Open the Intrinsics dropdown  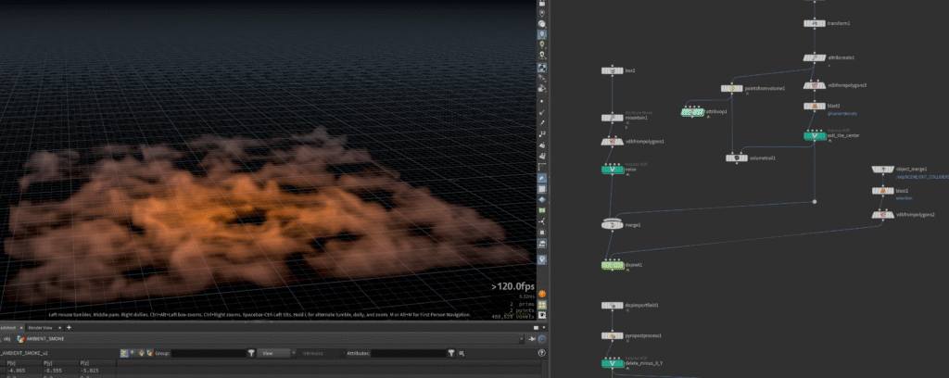coord(318,353)
